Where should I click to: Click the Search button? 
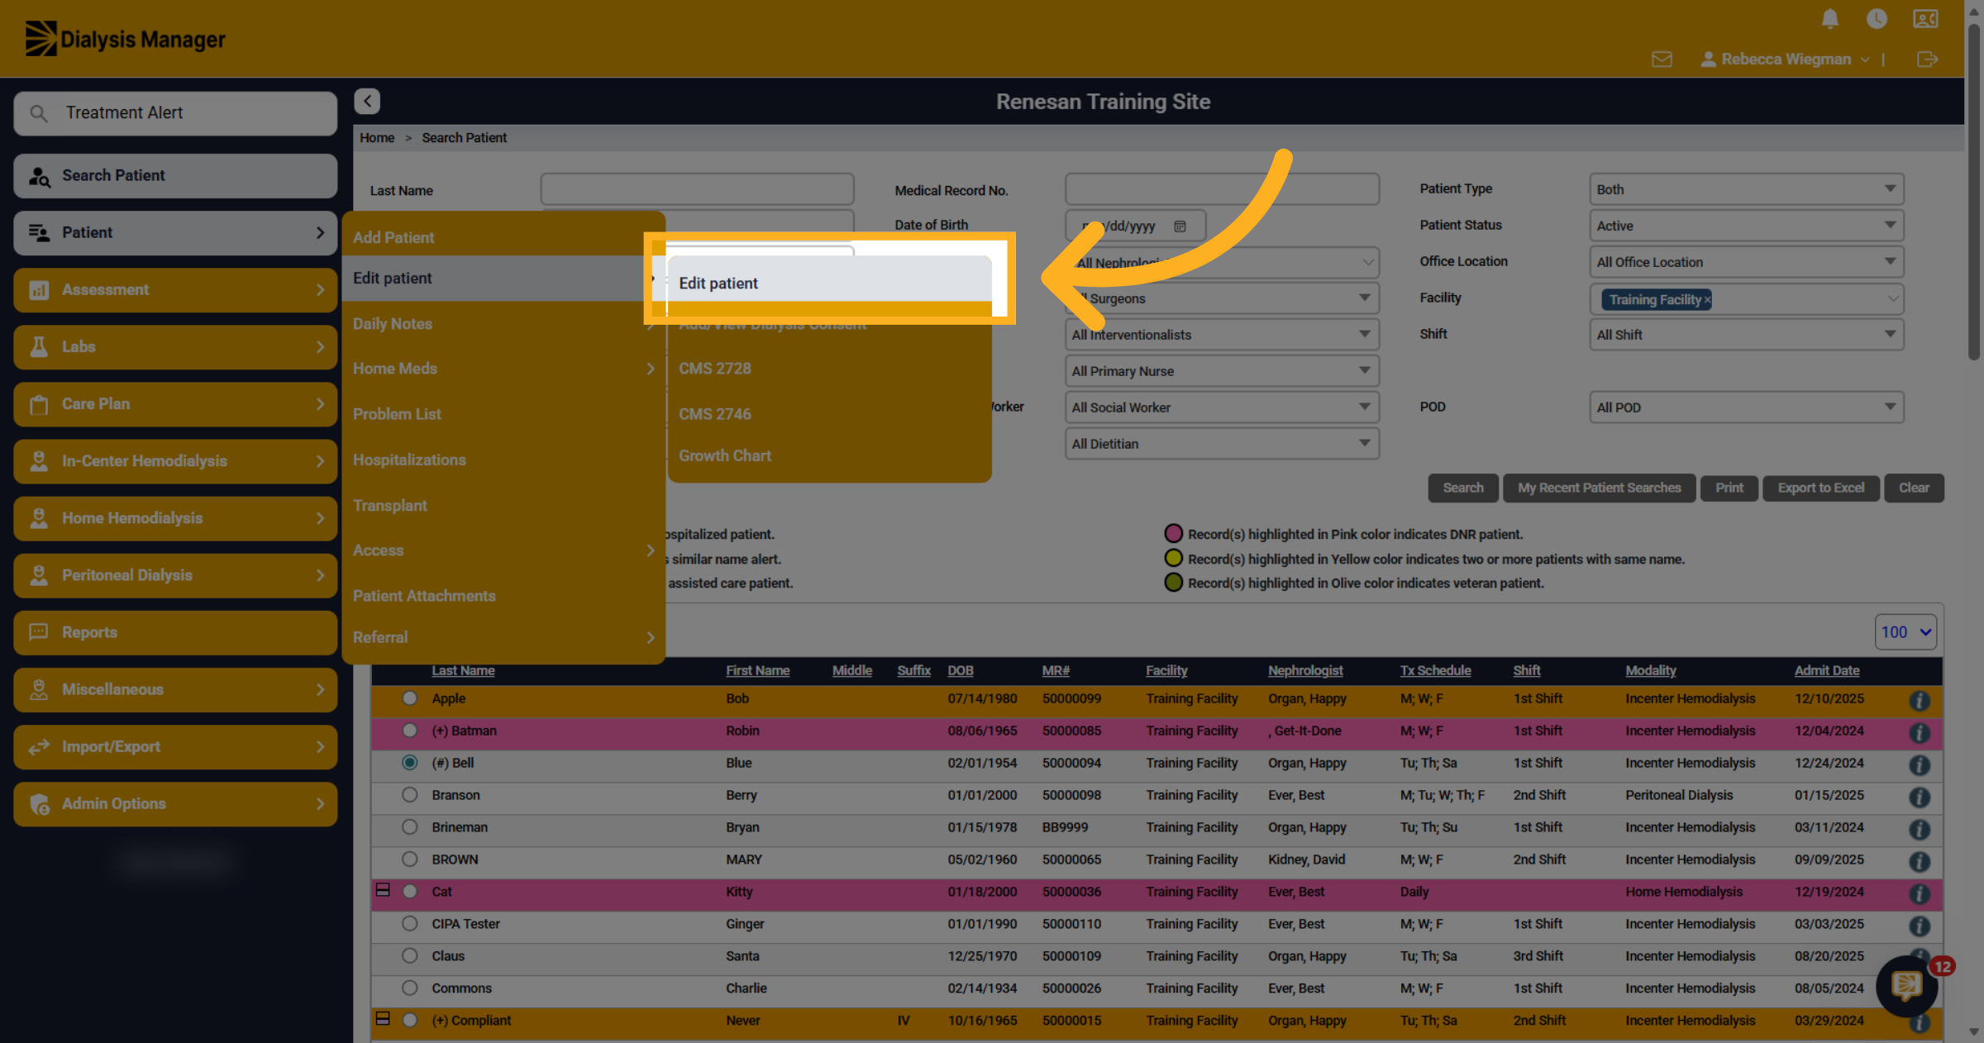(1462, 488)
